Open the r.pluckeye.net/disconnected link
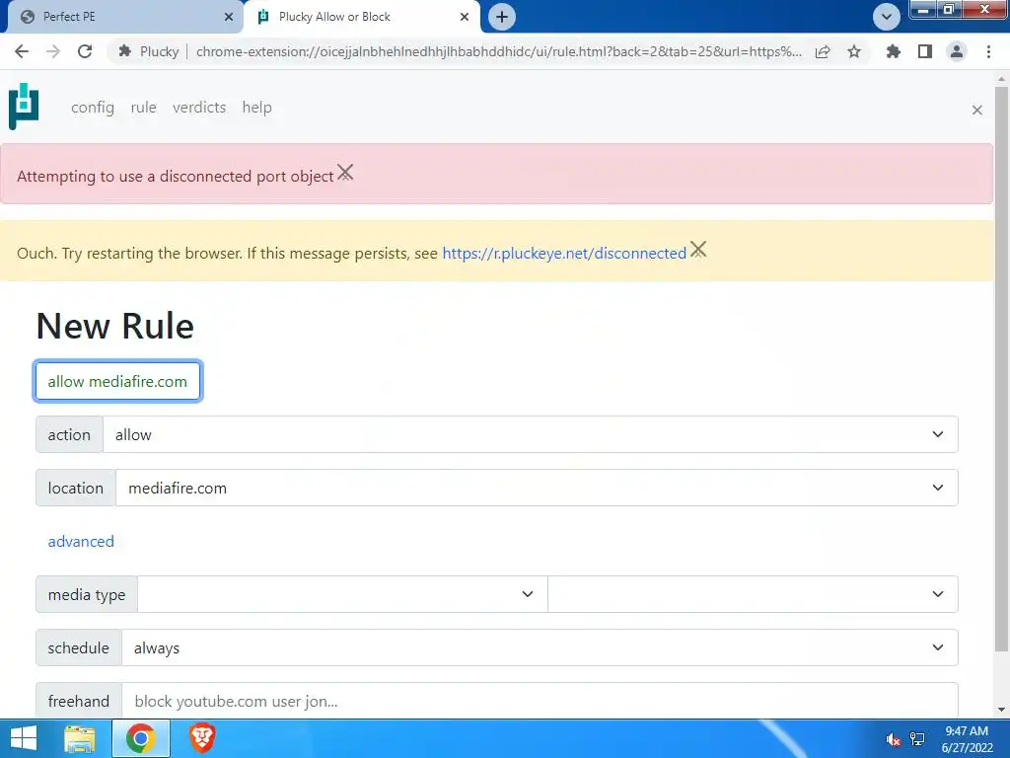The height and width of the screenshot is (758, 1010). pos(564,254)
